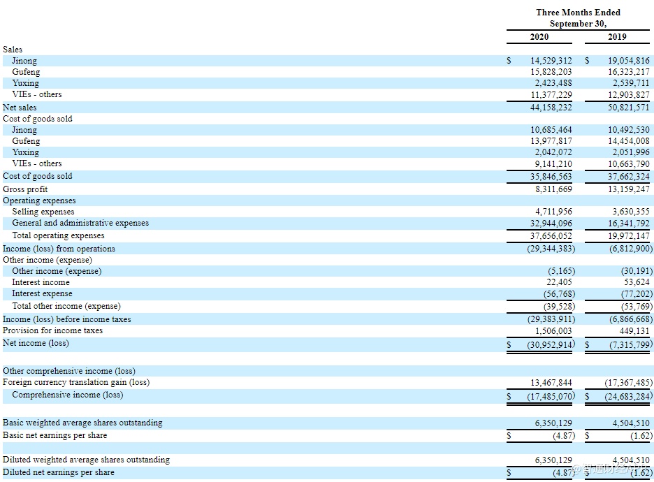This screenshot has height=482, width=654.
Task: Click 'Foreign currency translation gain (loss)' label
Action: coord(75,382)
